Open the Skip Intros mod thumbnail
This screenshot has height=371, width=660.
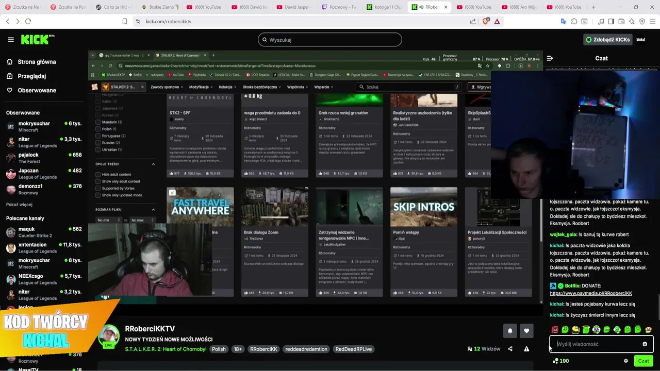[424, 207]
